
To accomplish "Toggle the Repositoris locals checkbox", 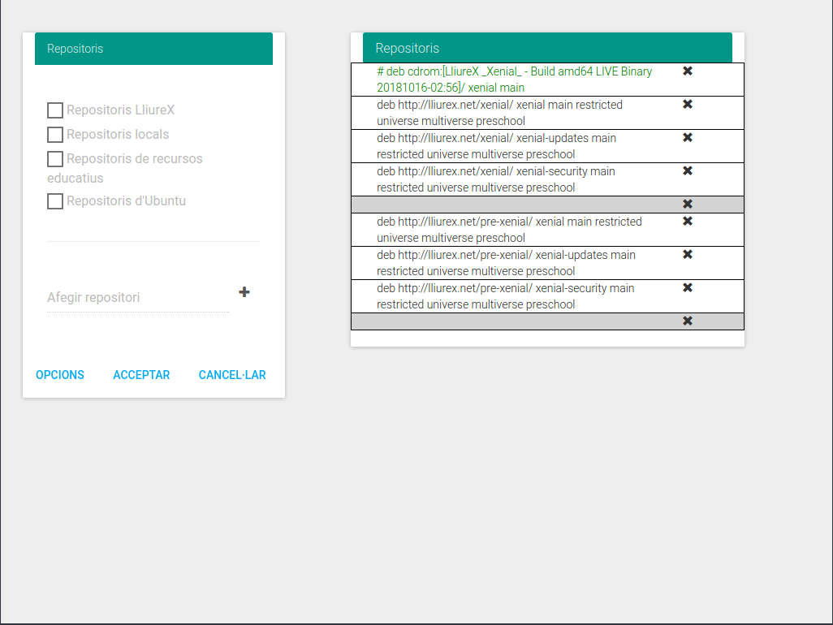I will pos(55,135).
